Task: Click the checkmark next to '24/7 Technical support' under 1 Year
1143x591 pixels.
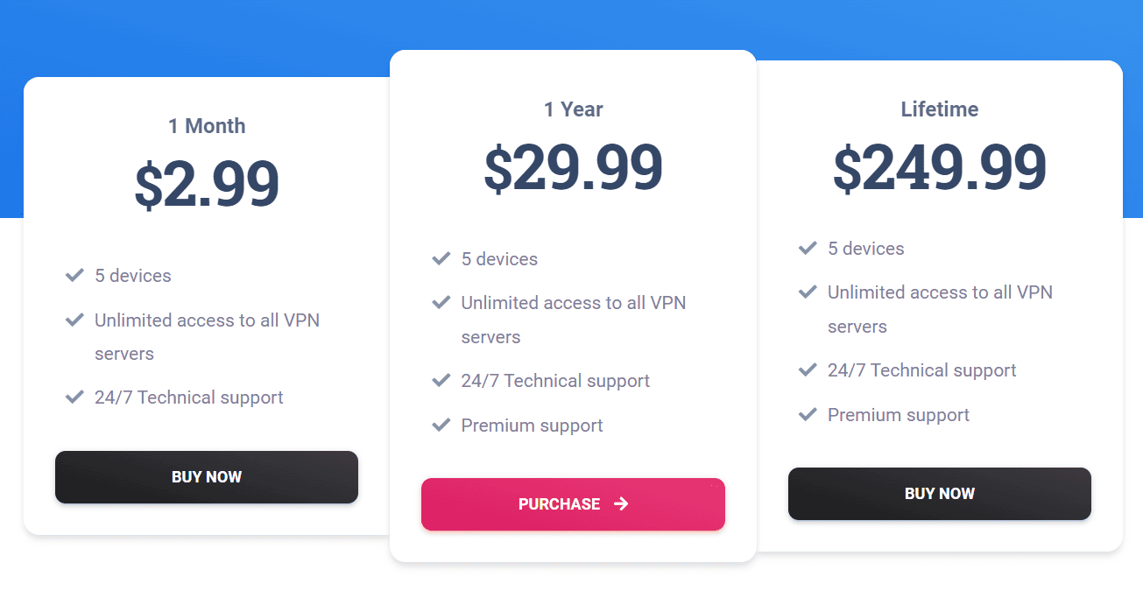Action: point(441,380)
